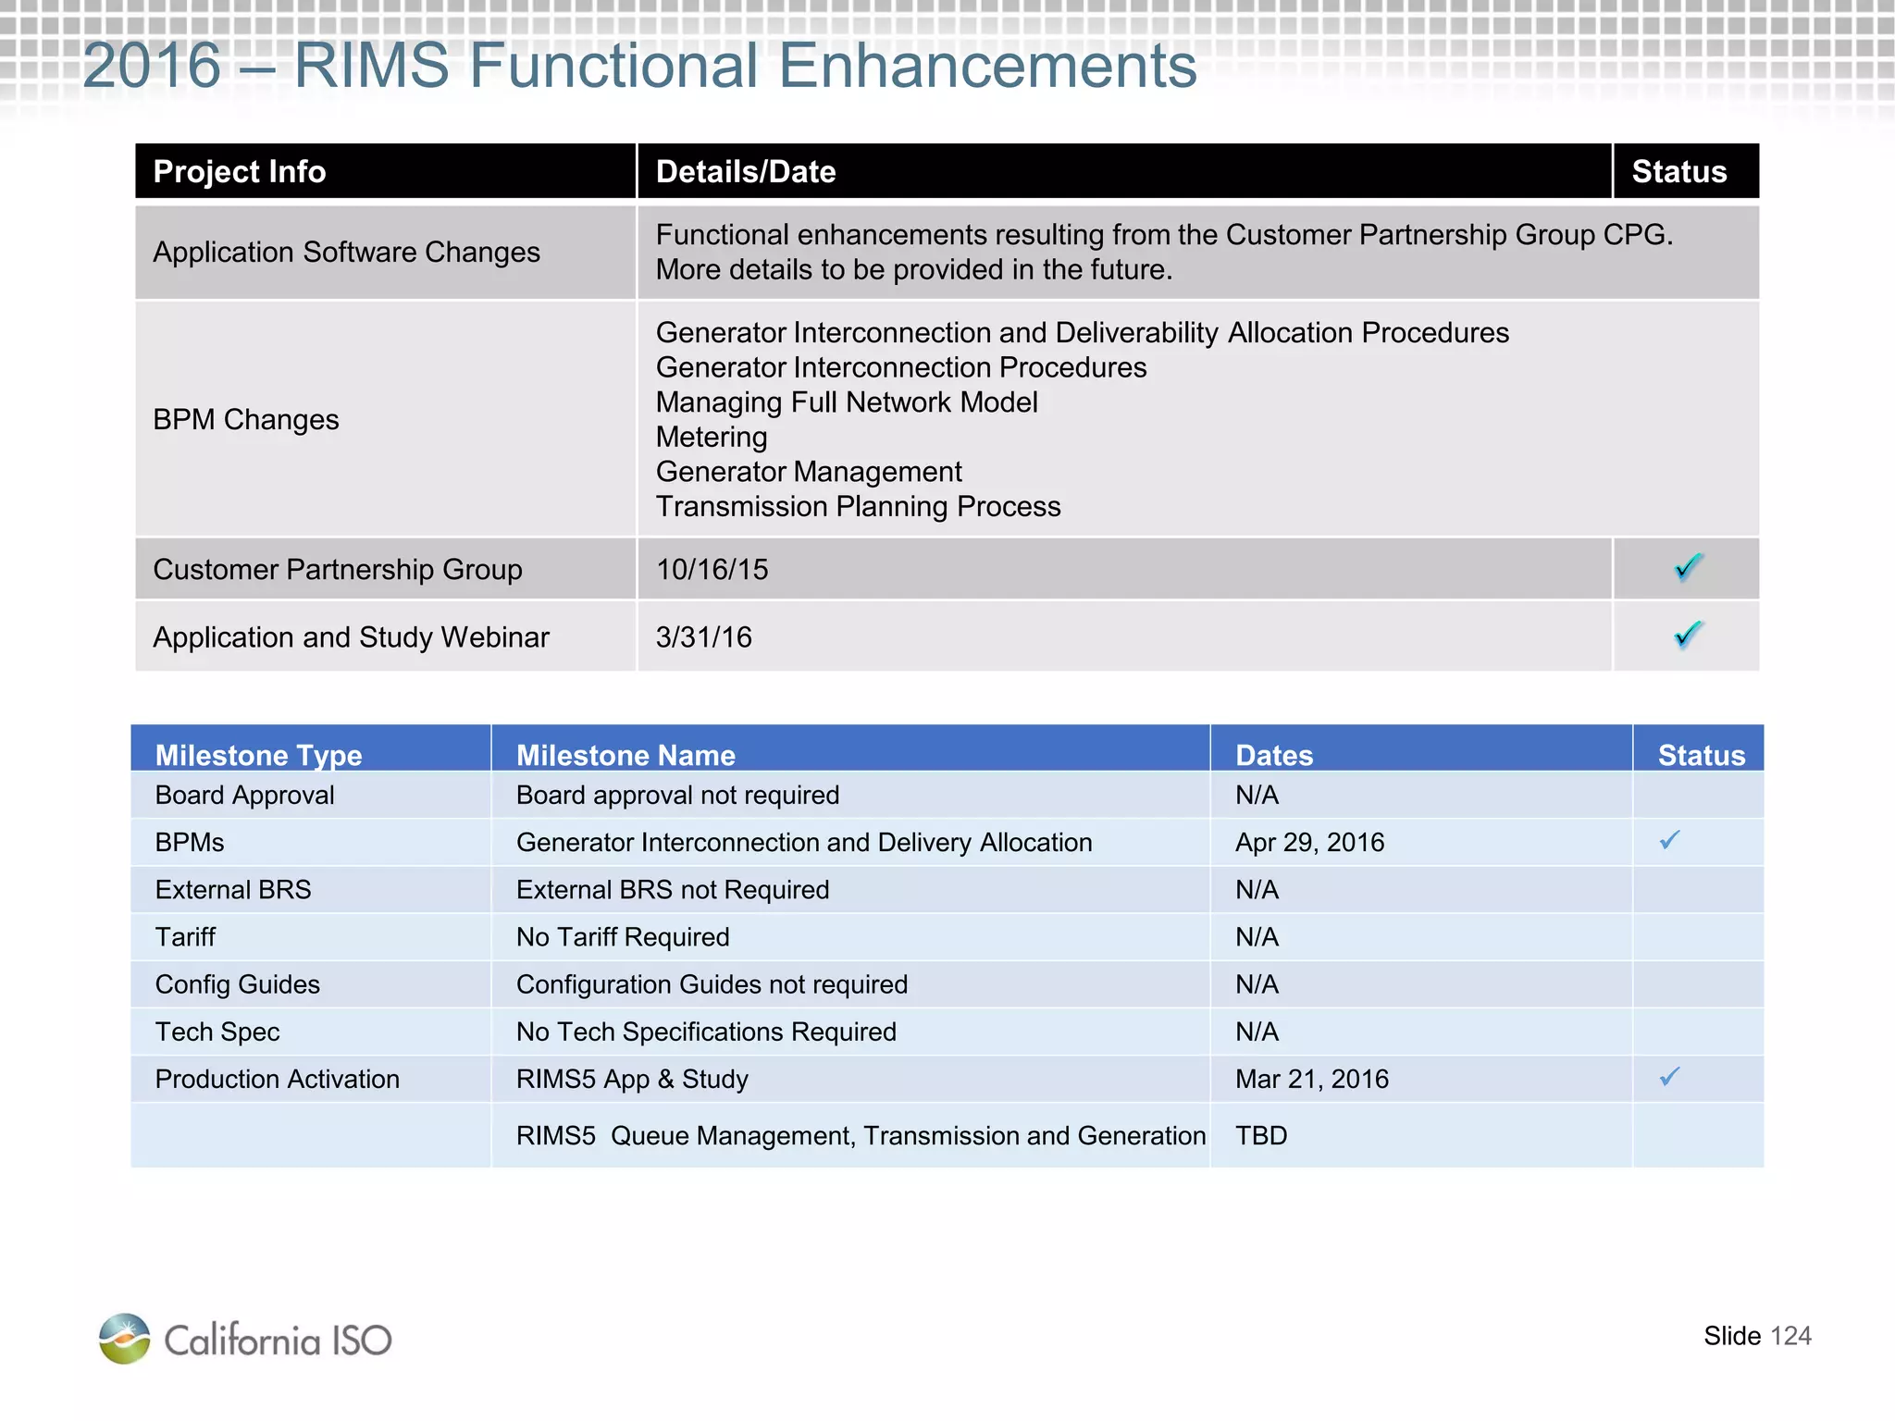The height and width of the screenshot is (1421, 1895).
Task: Click 'Transmission Planning Process' line
Action: [858, 507]
